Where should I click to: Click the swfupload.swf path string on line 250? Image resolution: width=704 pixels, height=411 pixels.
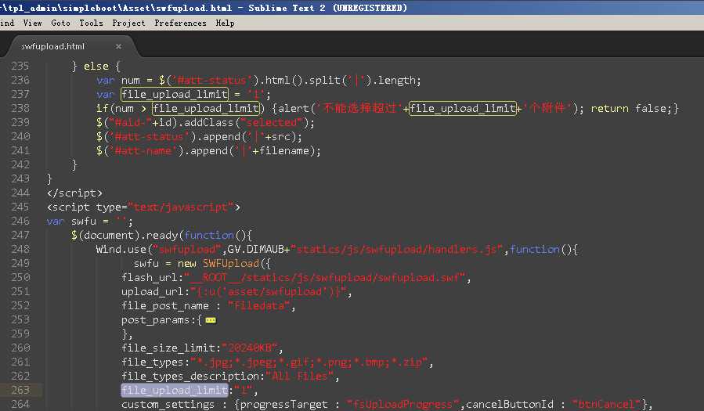(325, 278)
